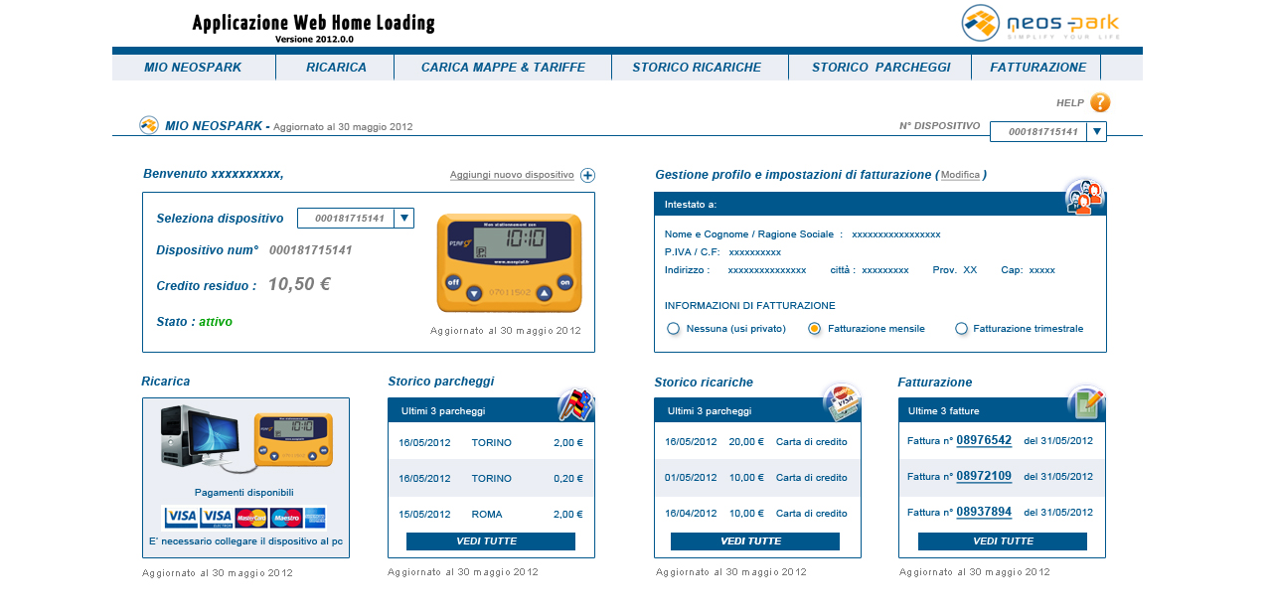1274x616 pixels.
Task: Click the Visa card icon in Storico ricariche
Action: [x=842, y=402]
